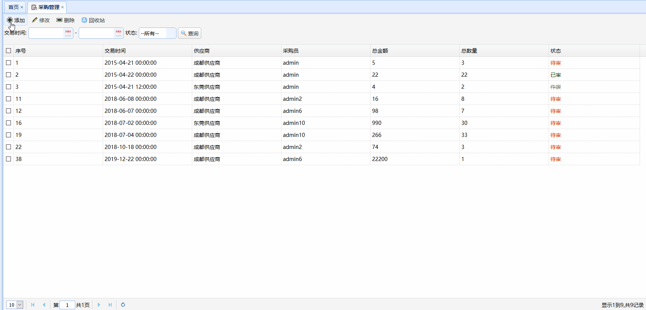Viewport: 646px width, 310px height.
Task: Toggle the select-all header checkbox
Action: (8, 51)
